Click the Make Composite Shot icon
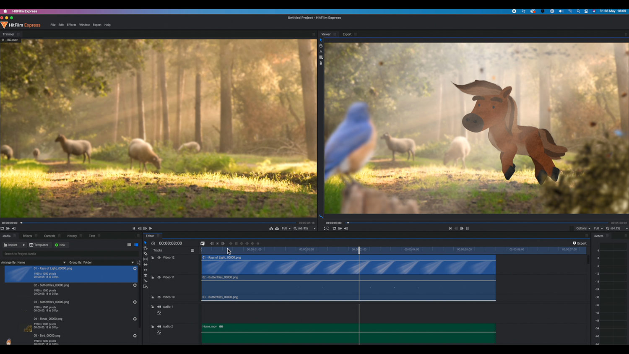This screenshot has width=629, height=354. pos(203,243)
